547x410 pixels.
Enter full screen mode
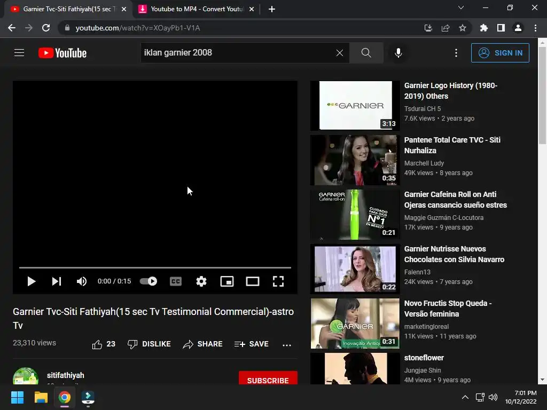tap(278, 281)
